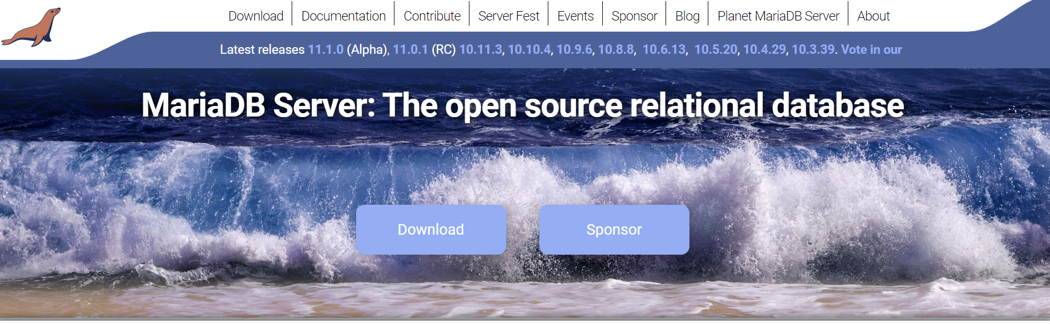The height and width of the screenshot is (324, 1050).
Task: Open the 10.11.3 release link
Action: [481, 49]
